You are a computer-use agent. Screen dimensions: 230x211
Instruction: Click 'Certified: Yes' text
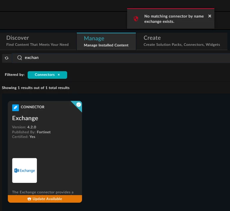[24, 137]
